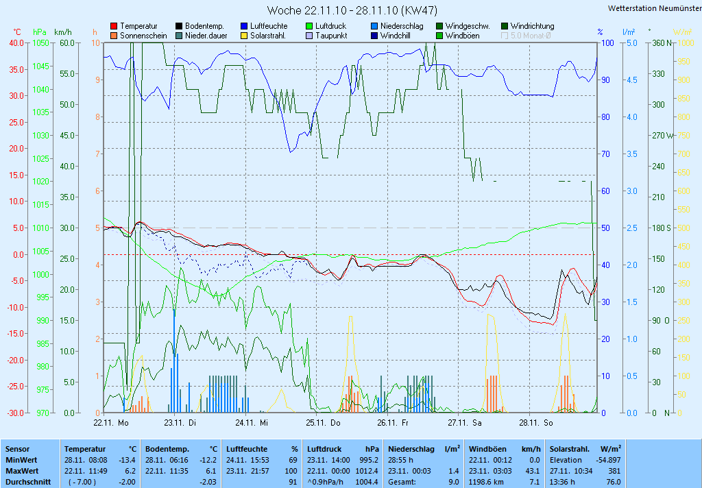Click the dark green Windrichtung legend swatch
This screenshot has height=488, width=702.
pos(505,26)
